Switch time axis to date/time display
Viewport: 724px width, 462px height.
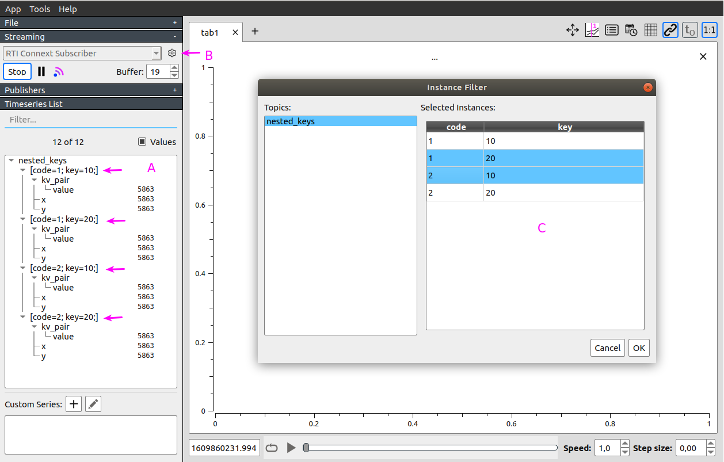click(631, 29)
